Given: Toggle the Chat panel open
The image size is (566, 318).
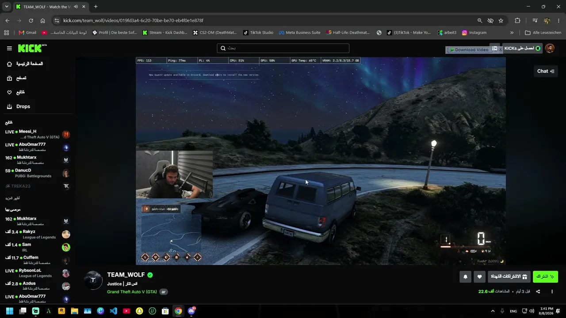Looking at the screenshot, I should [x=546, y=71].
